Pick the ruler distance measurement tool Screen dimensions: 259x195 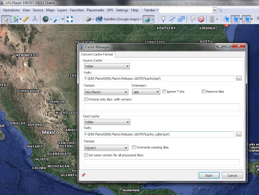[26, 19]
